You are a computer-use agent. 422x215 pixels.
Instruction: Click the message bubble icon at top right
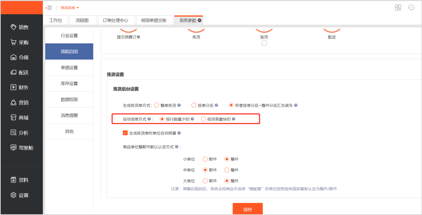click(x=411, y=7)
